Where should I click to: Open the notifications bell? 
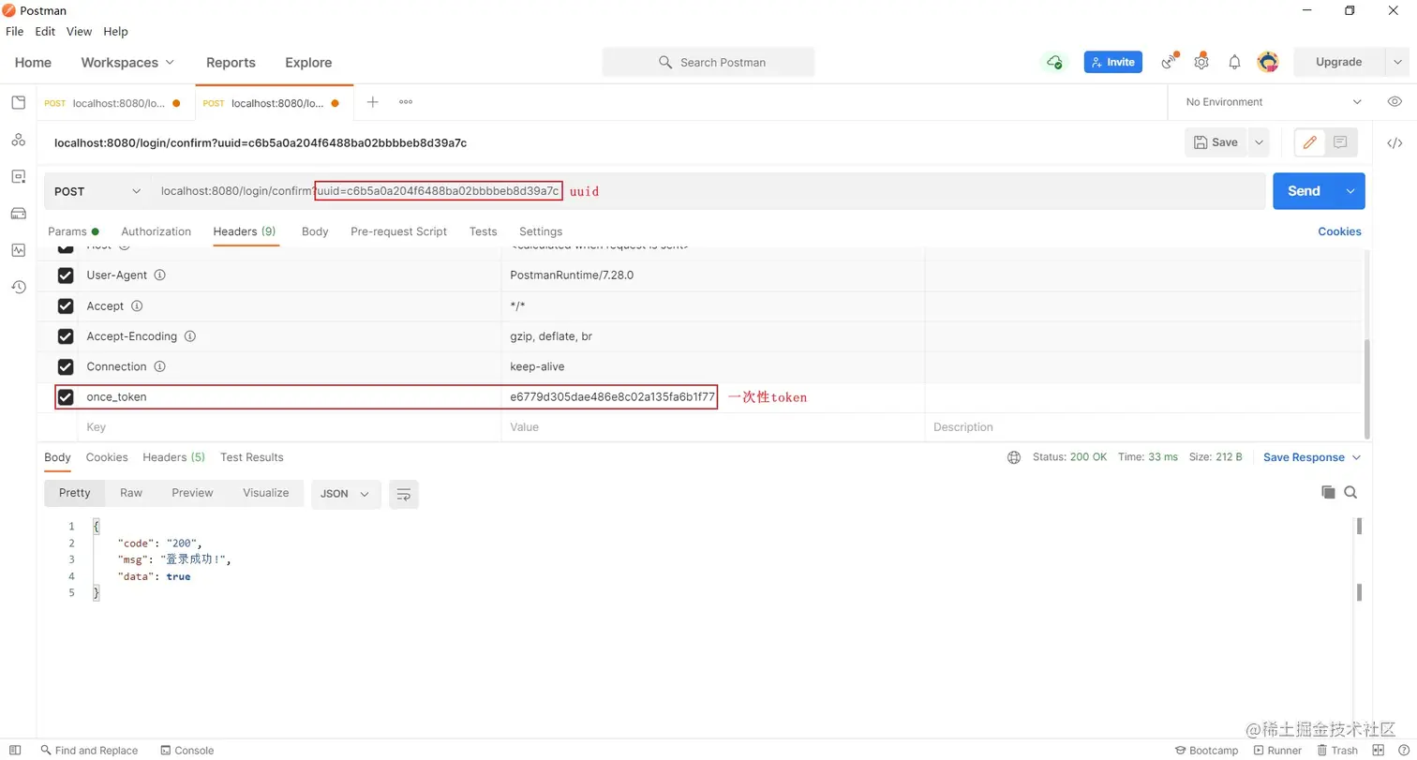[1234, 62]
